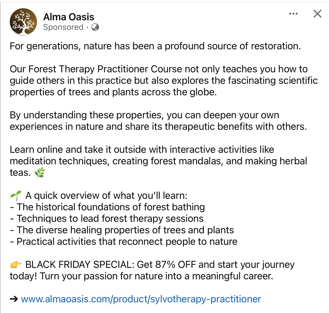Click the "Sponsored" label

point(63,27)
